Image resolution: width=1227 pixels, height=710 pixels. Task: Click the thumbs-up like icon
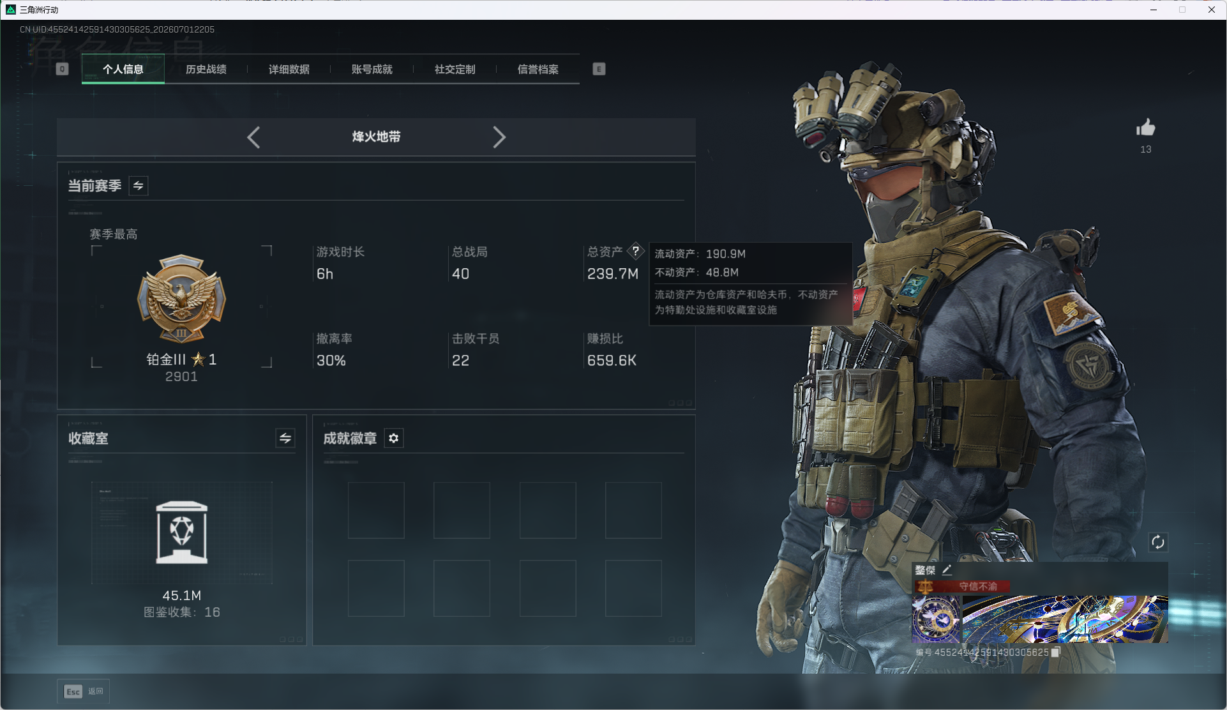tap(1146, 128)
